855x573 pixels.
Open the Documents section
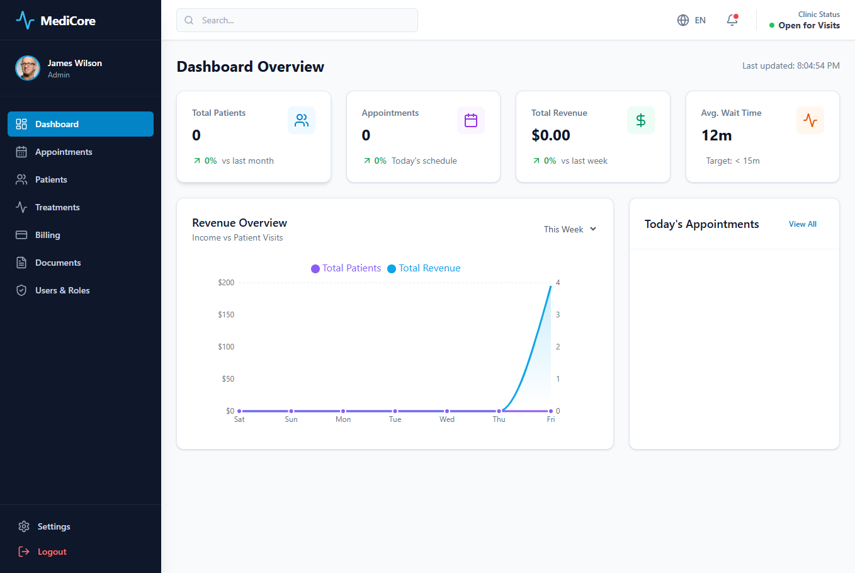click(x=81, y=263)
